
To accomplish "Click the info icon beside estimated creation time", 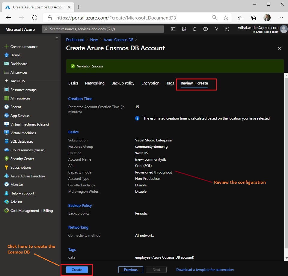I will pos(137,118).
